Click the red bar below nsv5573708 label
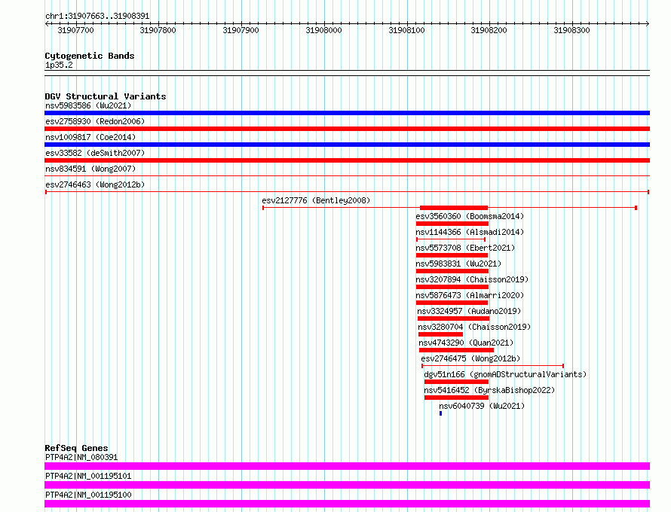Viewport: 671px width, 512px height. point(452,255)
